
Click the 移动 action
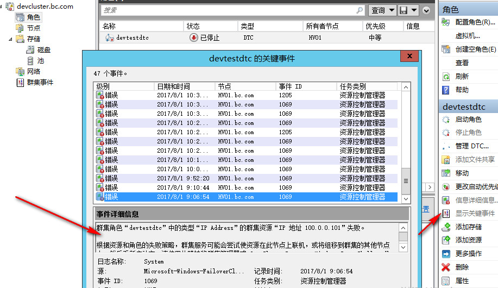point(462,173)
